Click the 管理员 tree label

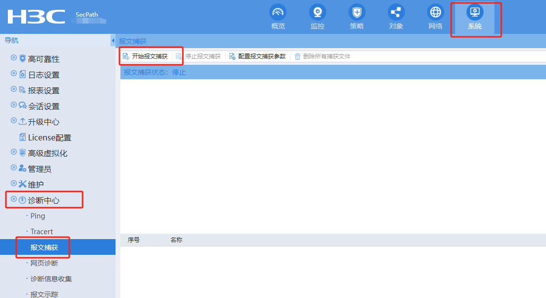[x=40, y=169]
